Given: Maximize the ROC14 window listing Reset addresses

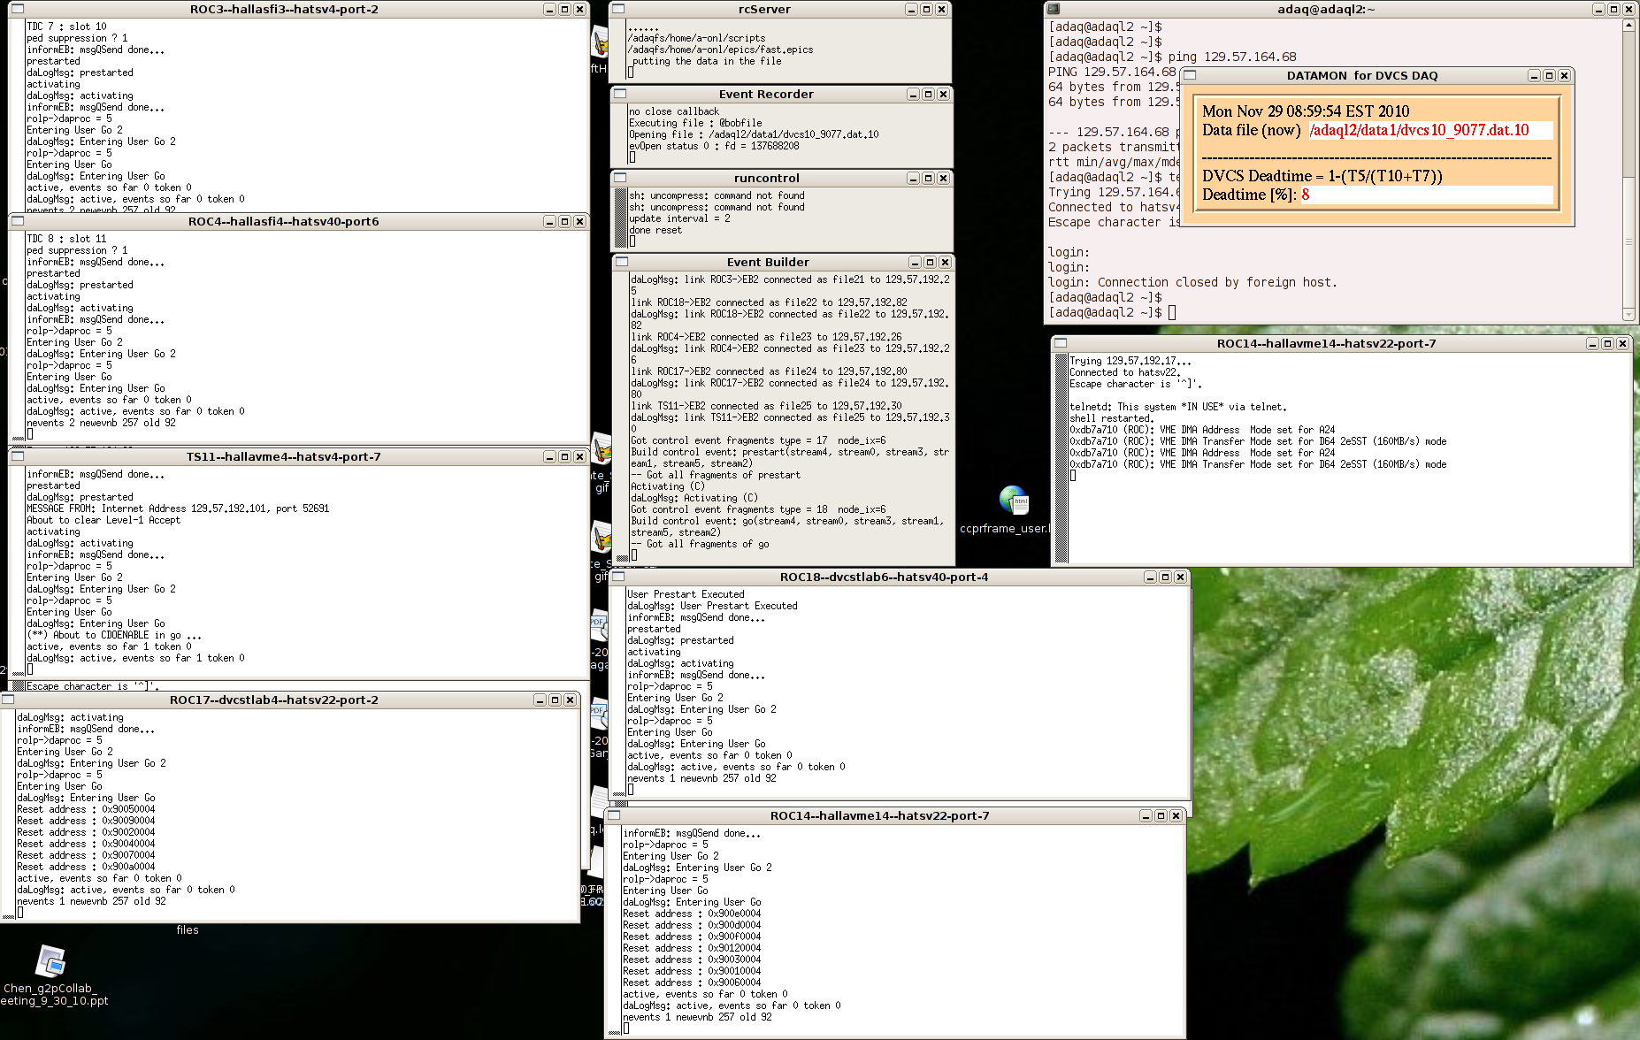Looking at the screenshot, I should pyautogui.click(x=1161, y=815).
